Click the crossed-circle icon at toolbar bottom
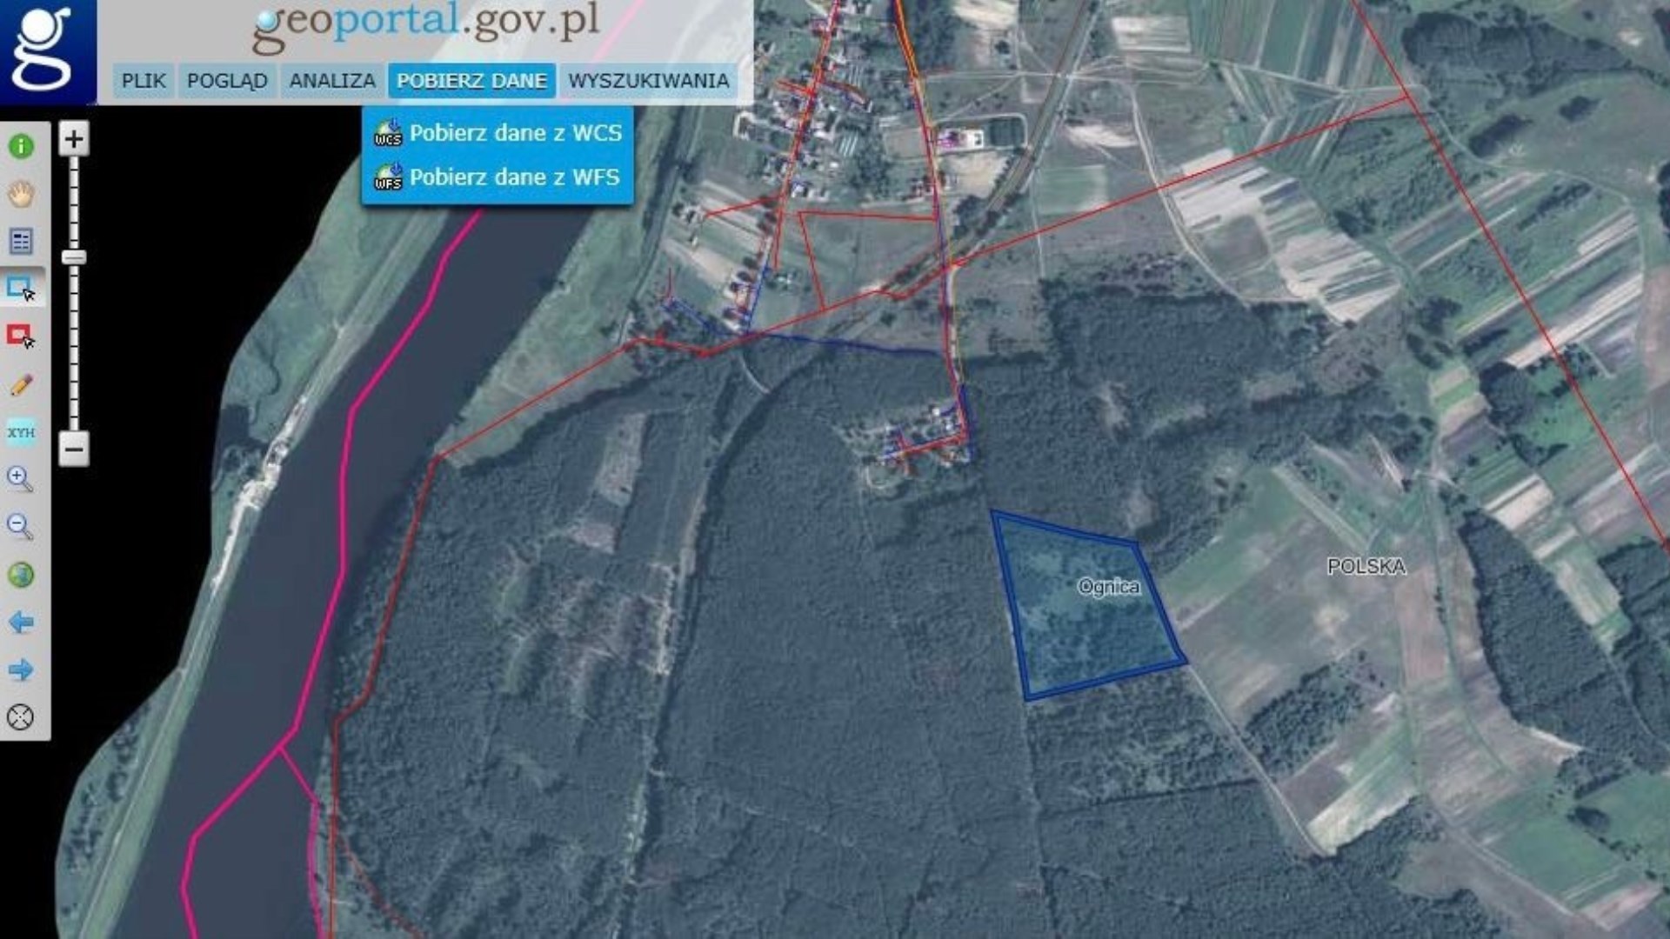Viewport: 1670px width, 939px height. pyautogui.click(x=21, y=717)
